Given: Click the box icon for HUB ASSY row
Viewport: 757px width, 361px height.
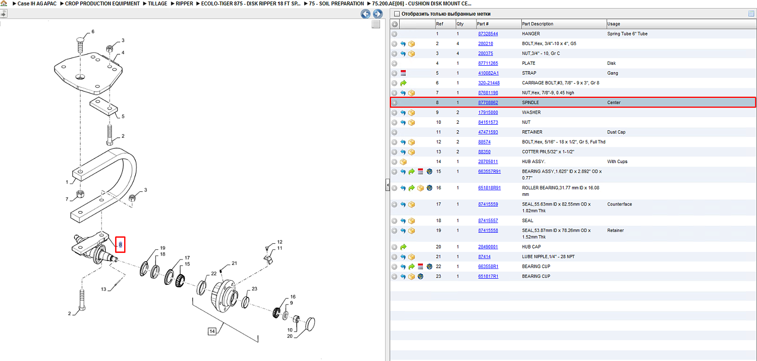Looking at the screenshot, I should tap(403, 162).
